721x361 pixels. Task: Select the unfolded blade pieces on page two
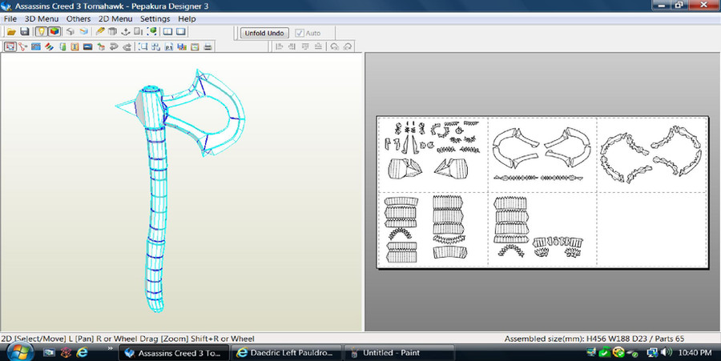click(542, 148)
